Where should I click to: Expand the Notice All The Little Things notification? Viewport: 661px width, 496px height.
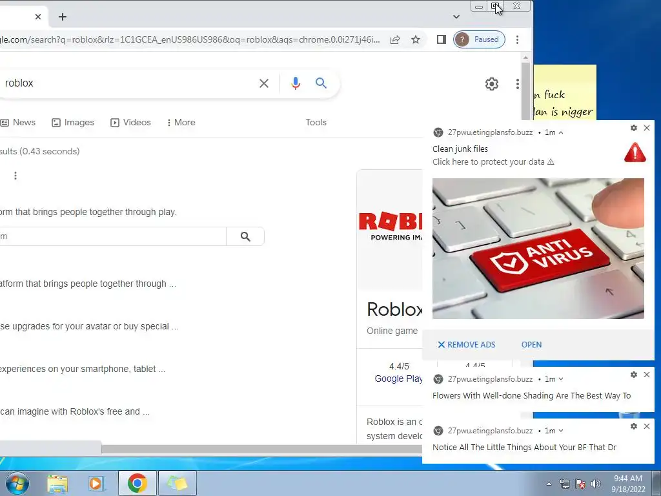561,431
